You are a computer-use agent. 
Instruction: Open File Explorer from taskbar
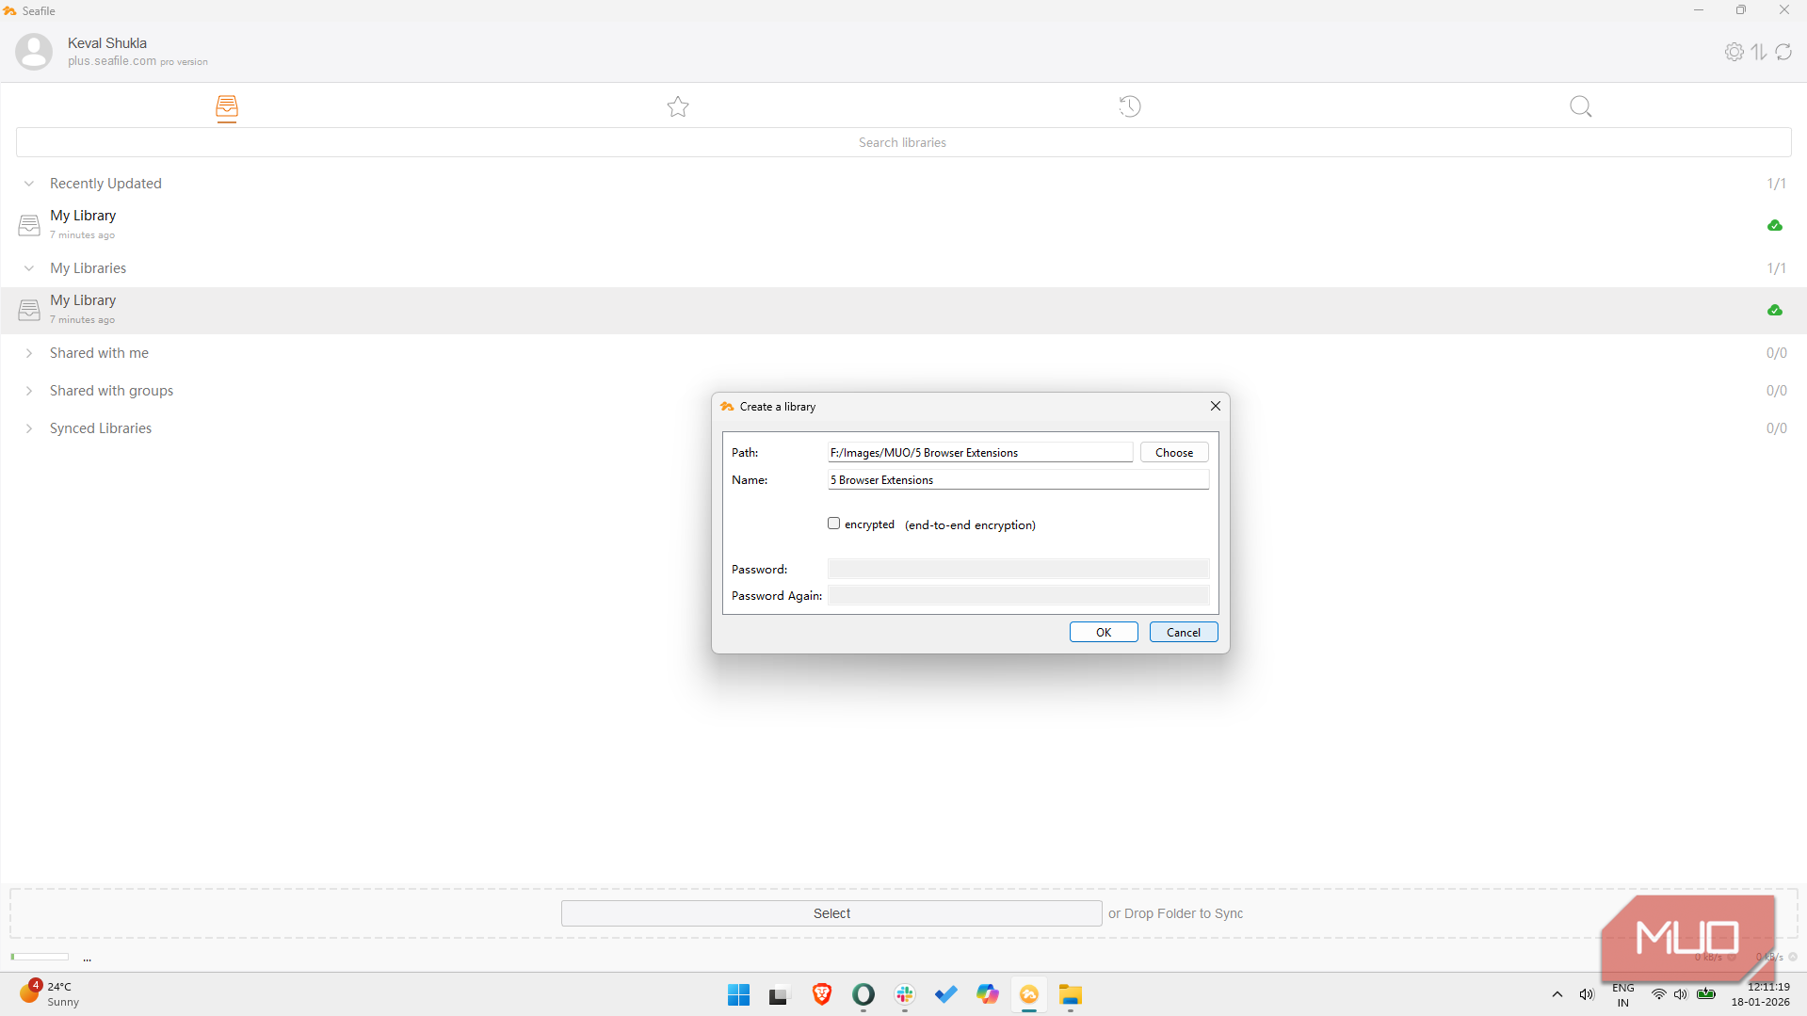pos(1070,994)
